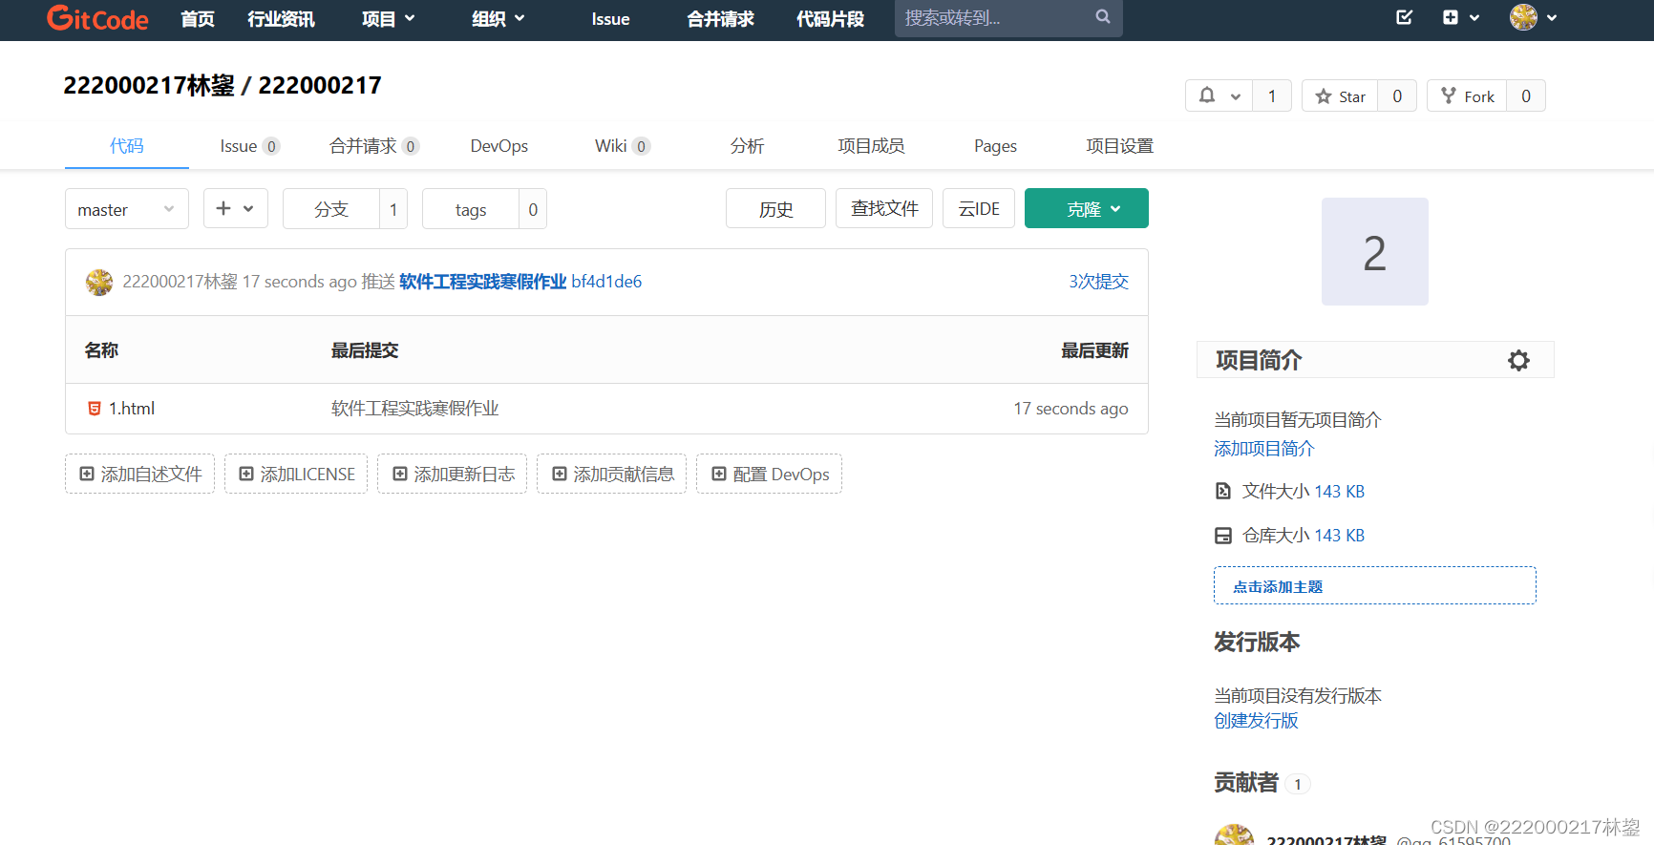This screenshot has height=845, width=1654.
Task: Open the GitCode logo homepage
Action: point(97,18)
